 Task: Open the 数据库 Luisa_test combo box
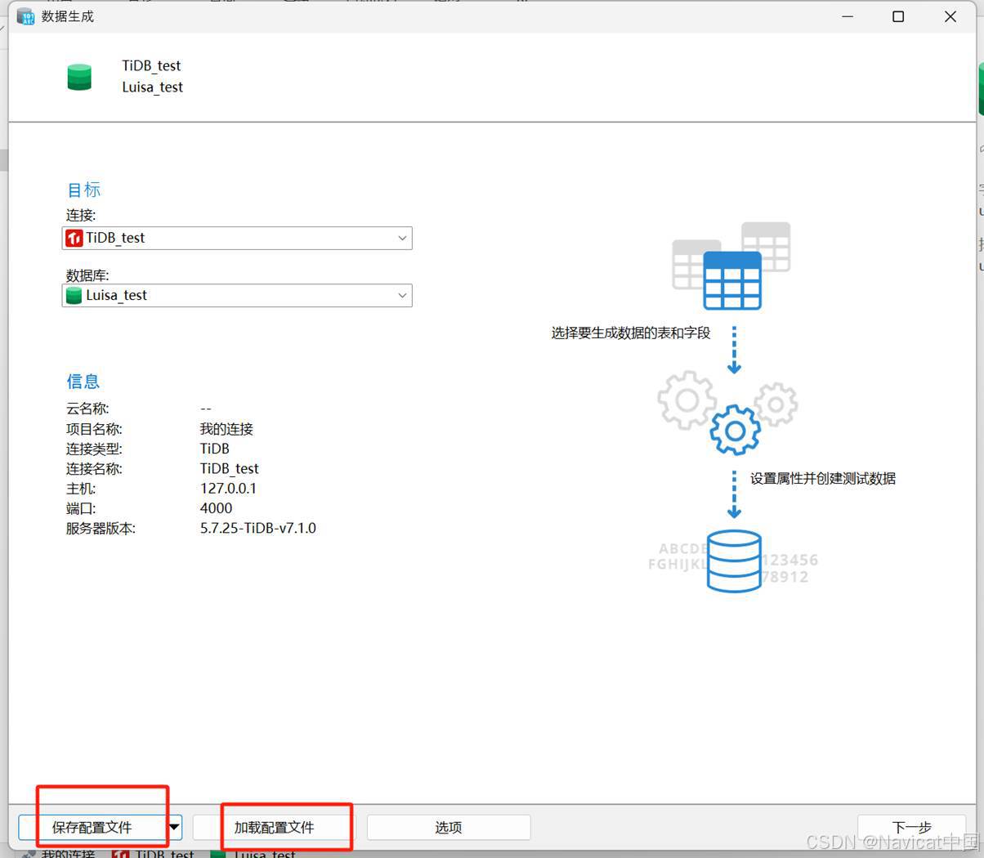[237, 295]
